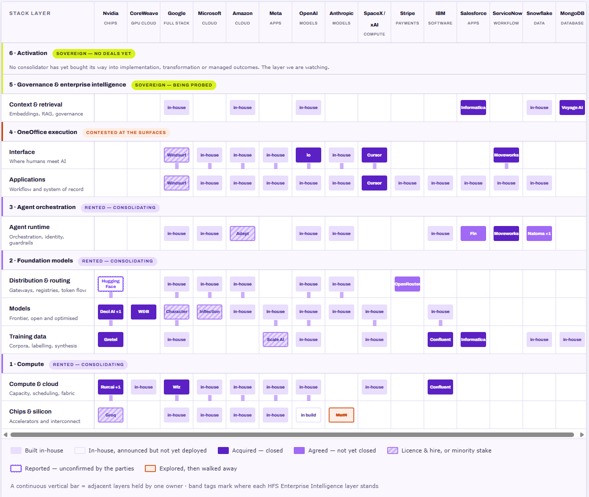
Task: Click the Io cell under OpenAI
Action: (308, 155)
